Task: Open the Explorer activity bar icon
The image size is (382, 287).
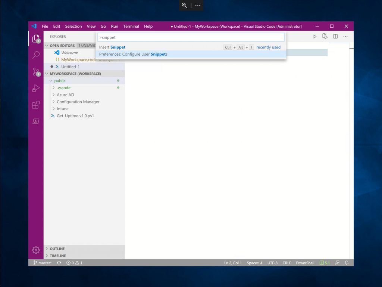Action: pyautogui.click(x=36, y=38)
